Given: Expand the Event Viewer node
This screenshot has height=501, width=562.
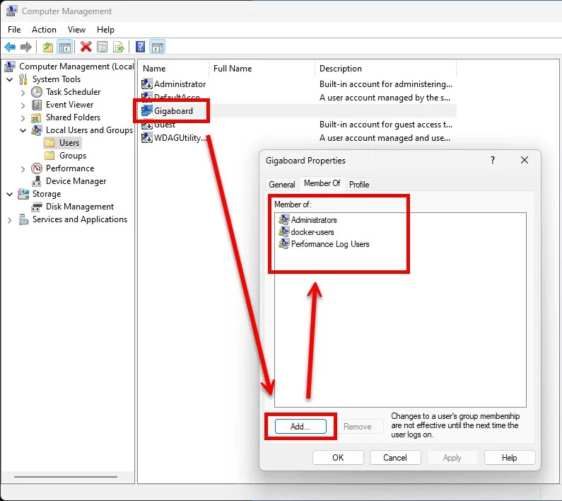Looking at the screenshot, I should point(23,105).
